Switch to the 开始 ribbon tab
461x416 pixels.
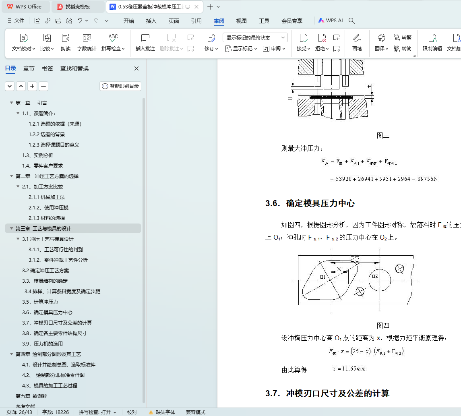[128, 21]
